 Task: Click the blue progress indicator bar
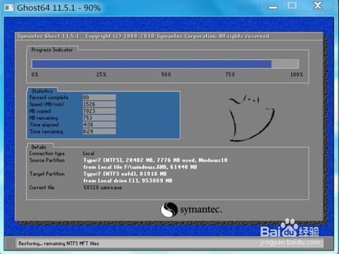[x=165, y=64]
